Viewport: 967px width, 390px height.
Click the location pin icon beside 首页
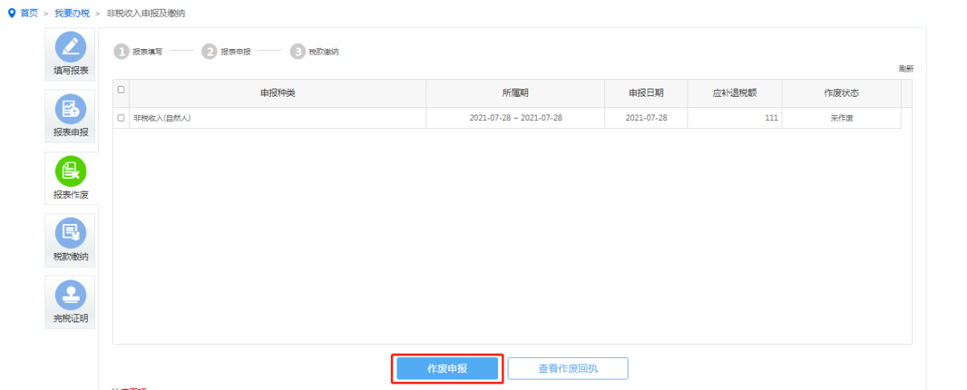pyautogui.click(x=11, y=14)
